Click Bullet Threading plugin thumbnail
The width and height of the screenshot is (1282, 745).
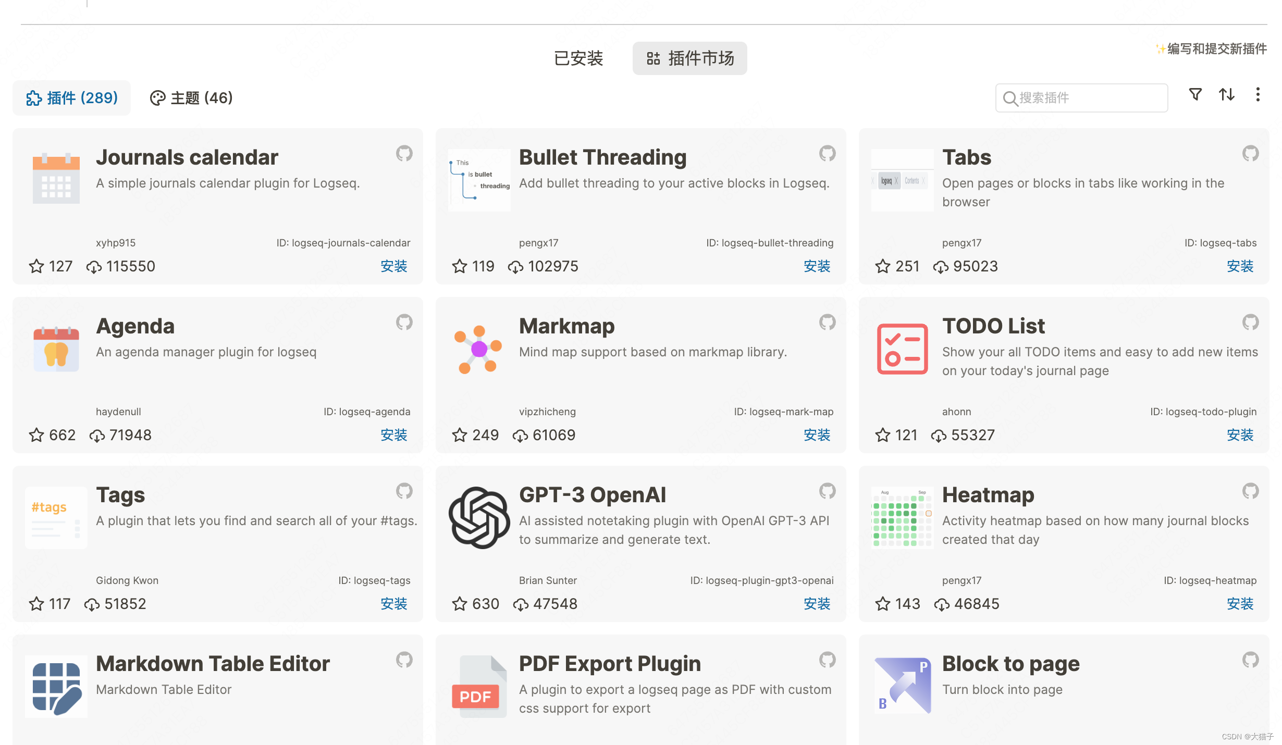479,180
